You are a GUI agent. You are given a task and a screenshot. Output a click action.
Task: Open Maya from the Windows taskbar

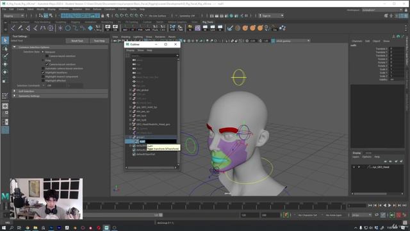[x=106, y=228]
